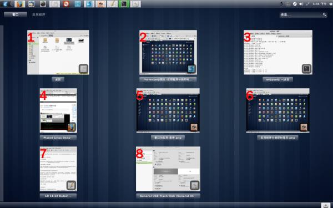The height and width of the screenshot is (208, 333).
Task: Click terminal badge on wdj@wdj window thumbnail
Action: tap(306, 69)
